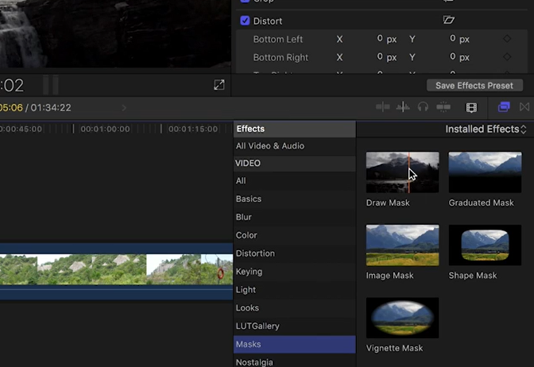The width and height of the screenshot is (534, 367).
Task: Click the filmstrip clip appearance icon
Action: click(471, 107)
